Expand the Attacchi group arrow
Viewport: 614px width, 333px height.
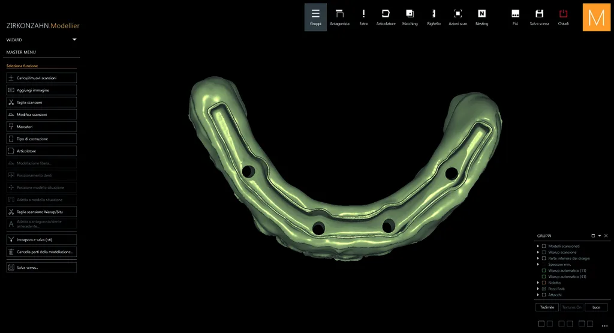coord(538,295)
